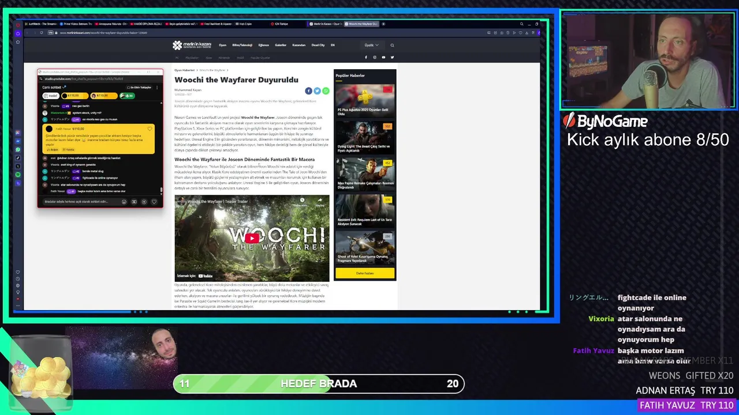Open the Dead City menu item
The width and height of the screenshot is (739, 415).
(x=318, y=45)
